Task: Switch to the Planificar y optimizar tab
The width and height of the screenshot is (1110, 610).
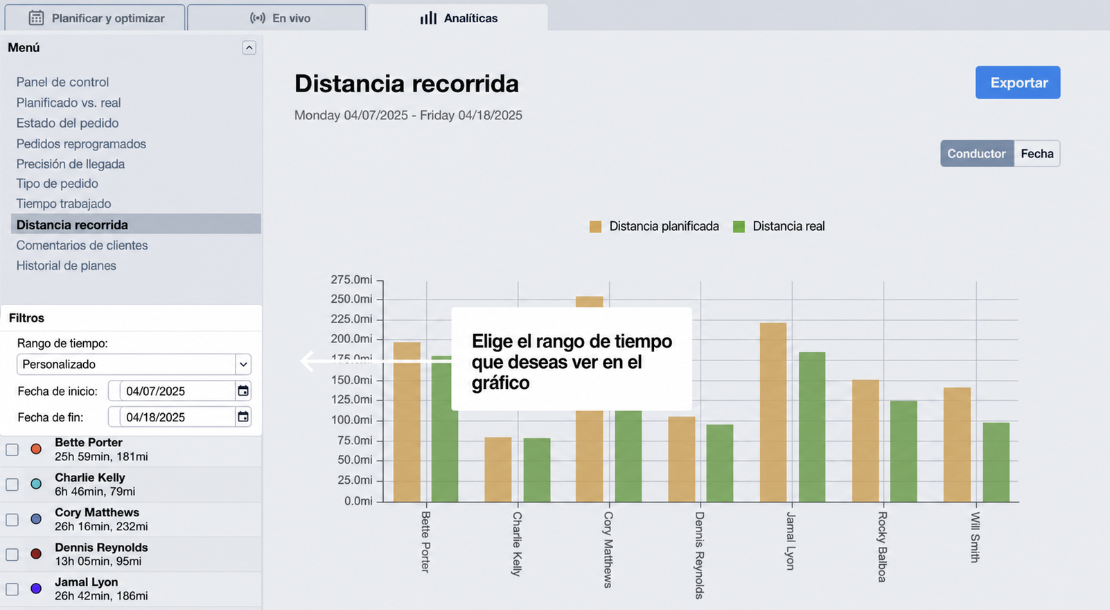Action: tap(96, 18)
